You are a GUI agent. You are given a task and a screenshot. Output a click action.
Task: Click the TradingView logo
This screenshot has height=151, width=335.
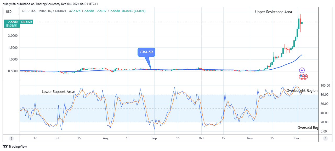coord(15,147)
